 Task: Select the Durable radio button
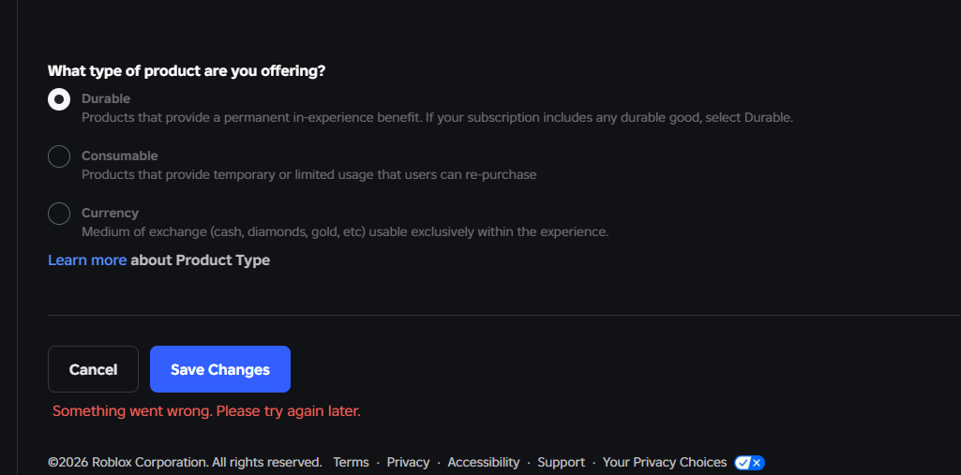pos(59,99)
